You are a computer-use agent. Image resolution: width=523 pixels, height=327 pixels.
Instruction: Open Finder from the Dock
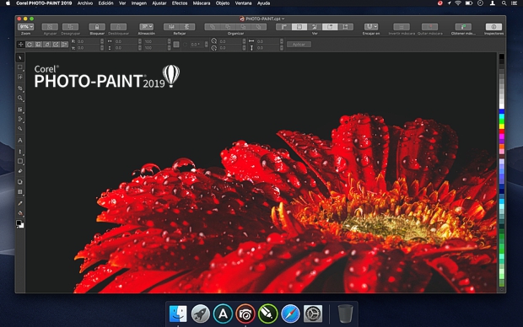click(x=178, y=314)
